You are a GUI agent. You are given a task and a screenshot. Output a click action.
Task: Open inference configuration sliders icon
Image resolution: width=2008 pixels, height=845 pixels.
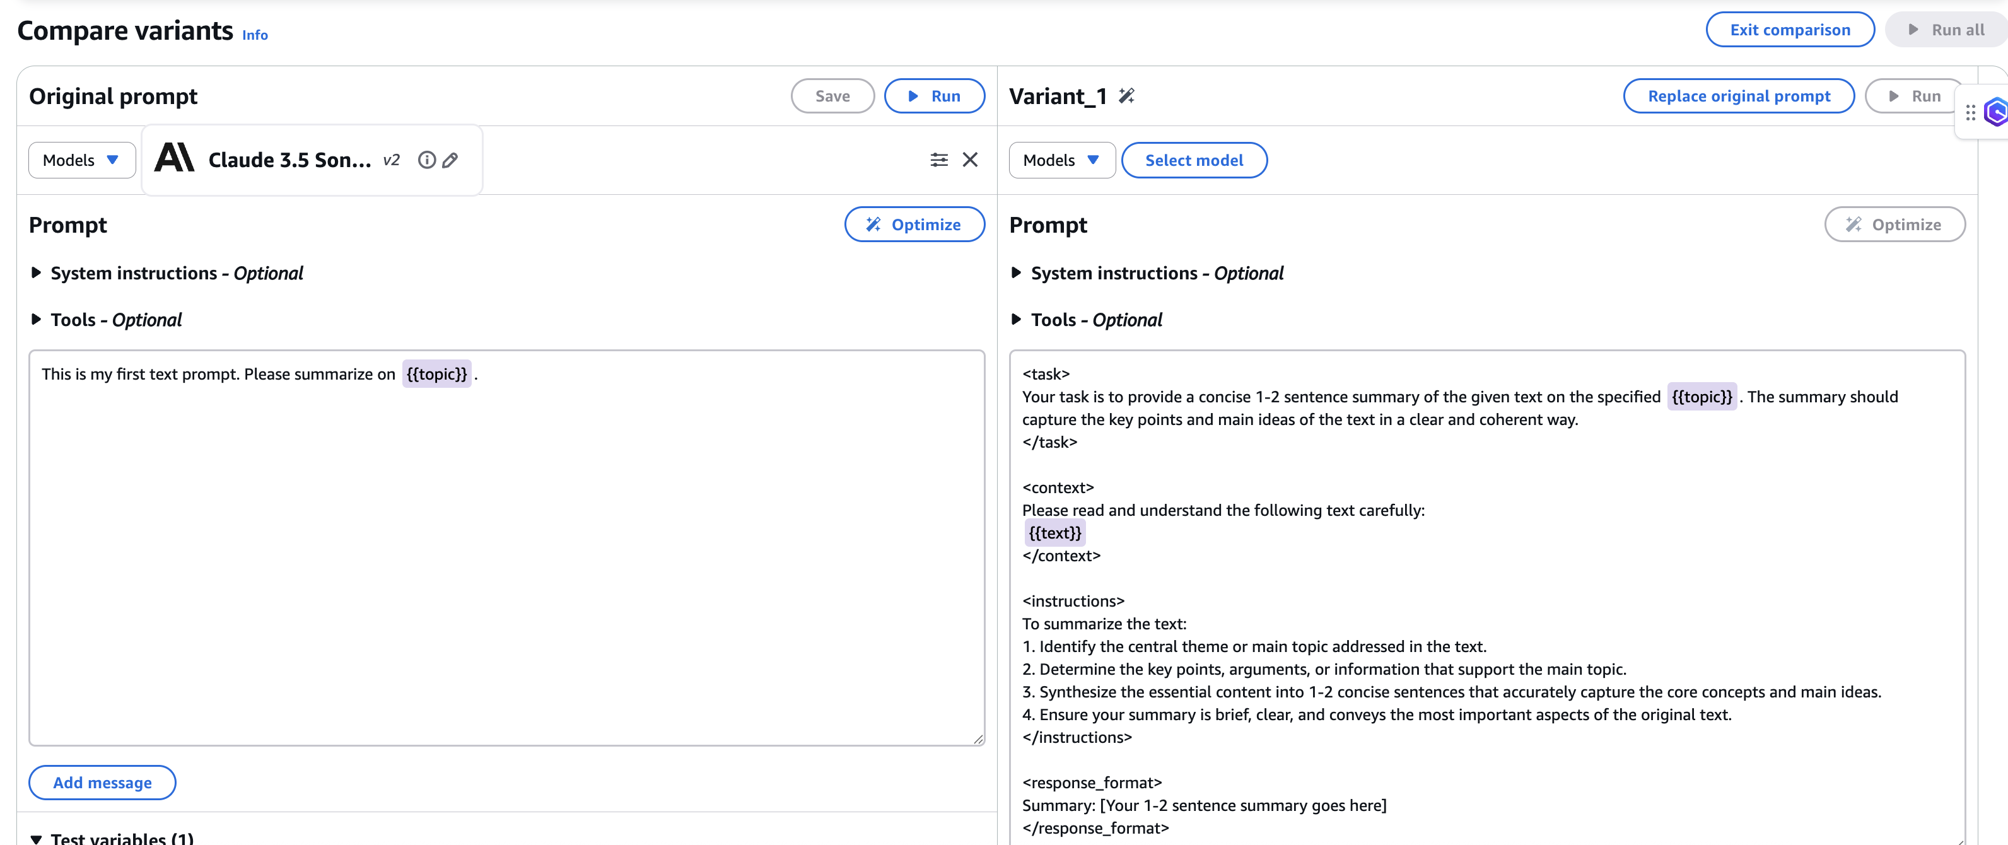939,160
